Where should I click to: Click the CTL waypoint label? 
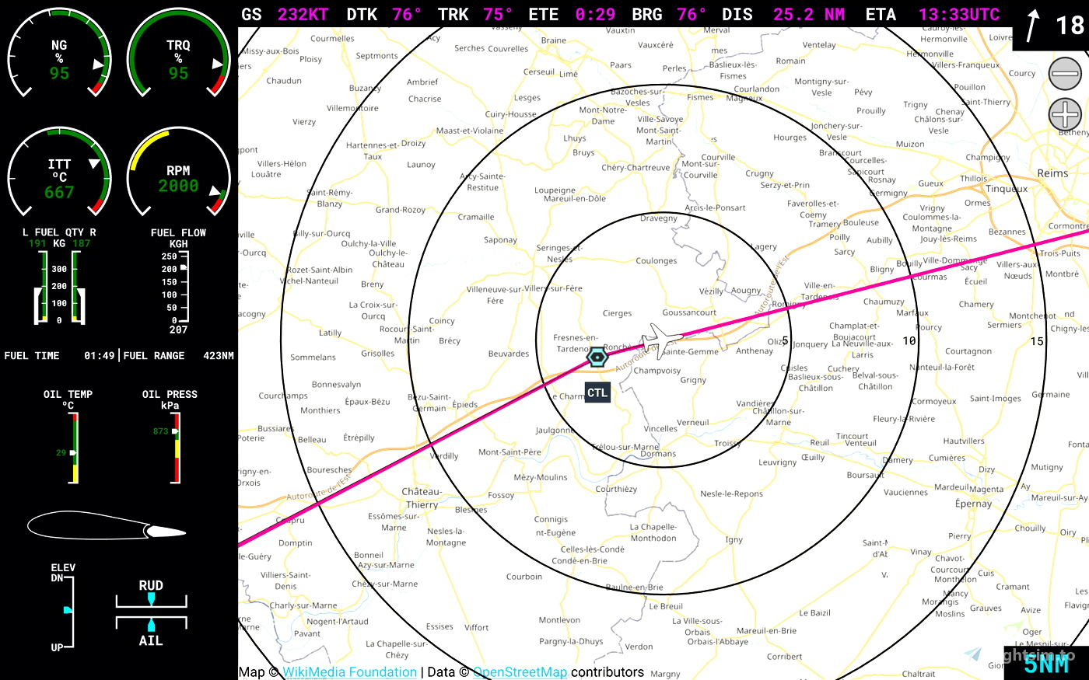[x=597, y=392]
